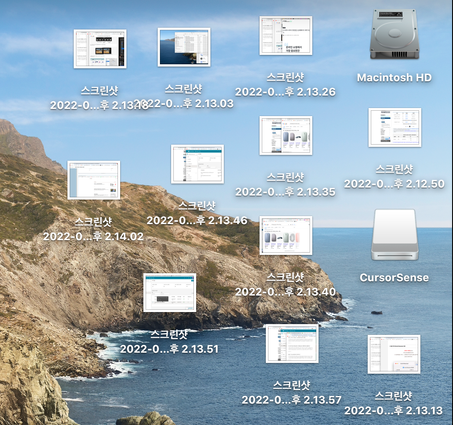The height and width of the screenshot is (425, 453).
Task: Click the 'Macintosh HD' label text
Action: (x=394, y=77)
